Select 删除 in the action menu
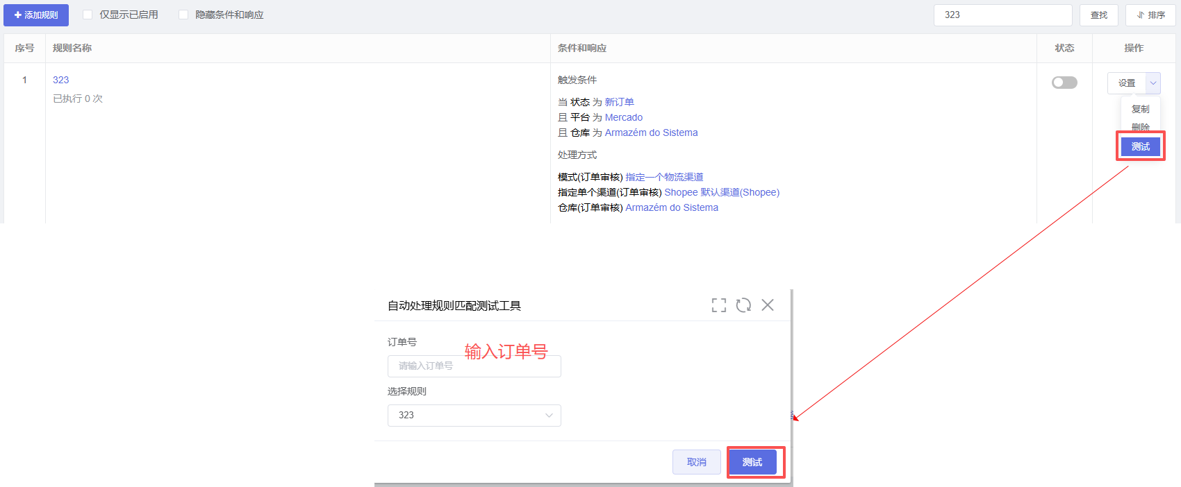Screen dimensions: 1181x487 click(1140, 127)
